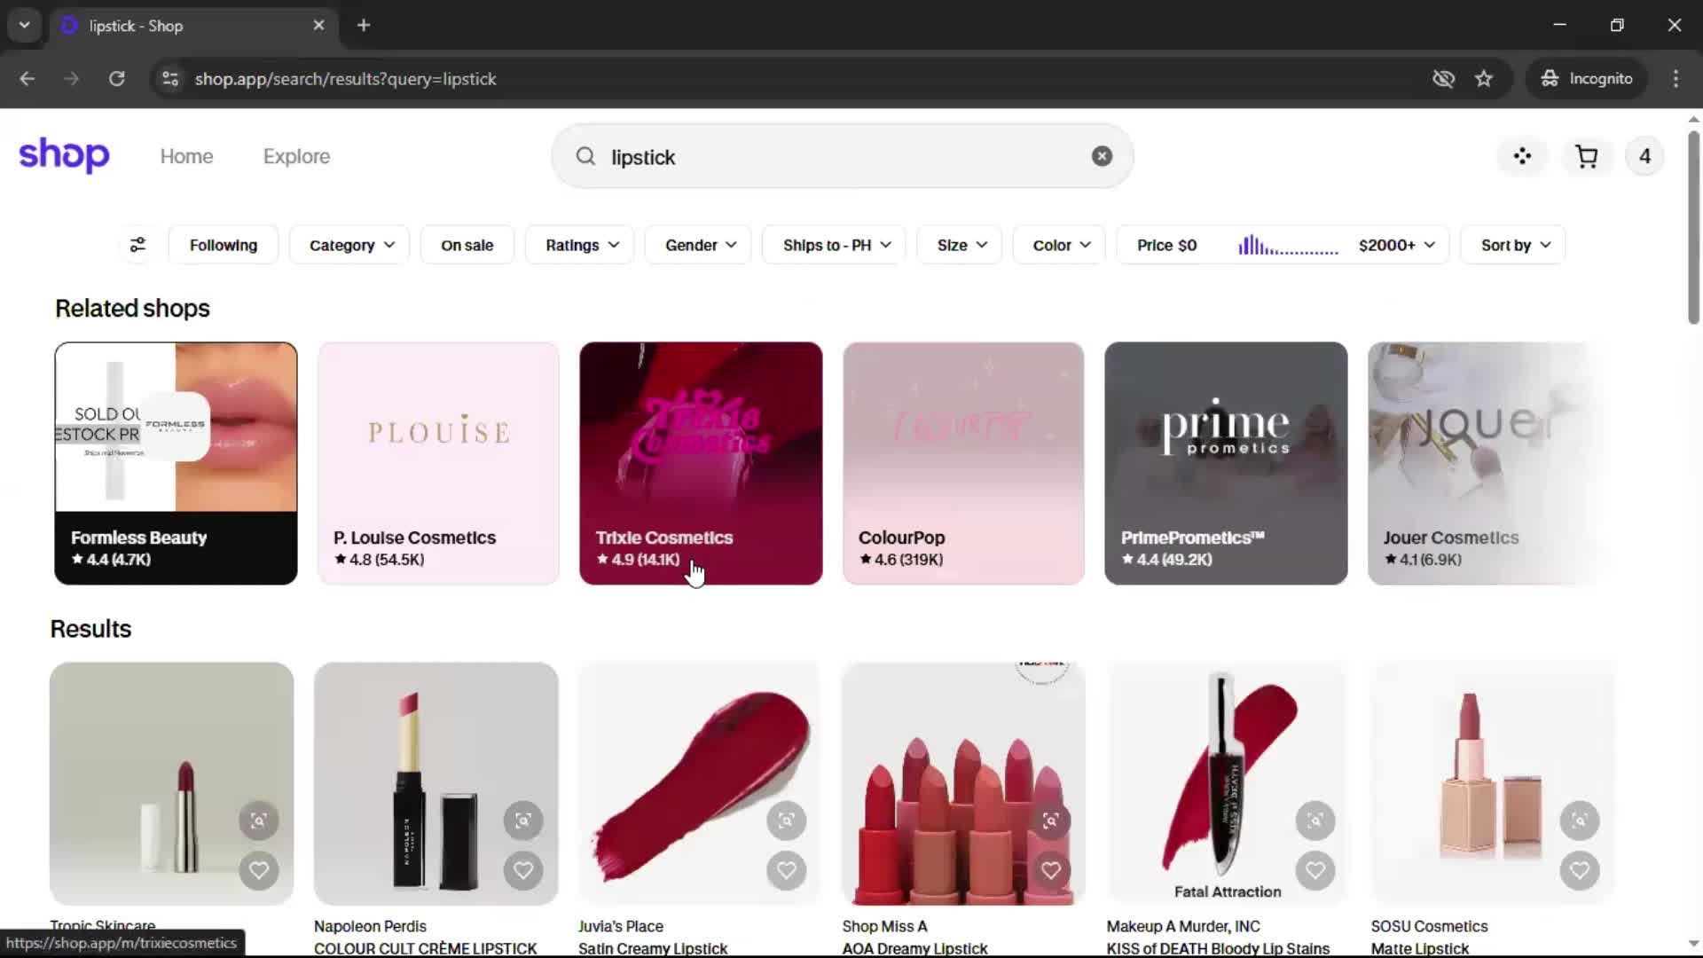This screenshot has height=958, width=1703.
Task: Favorite the Napoleon Perdis lipstick
Action: pos(523,870)
